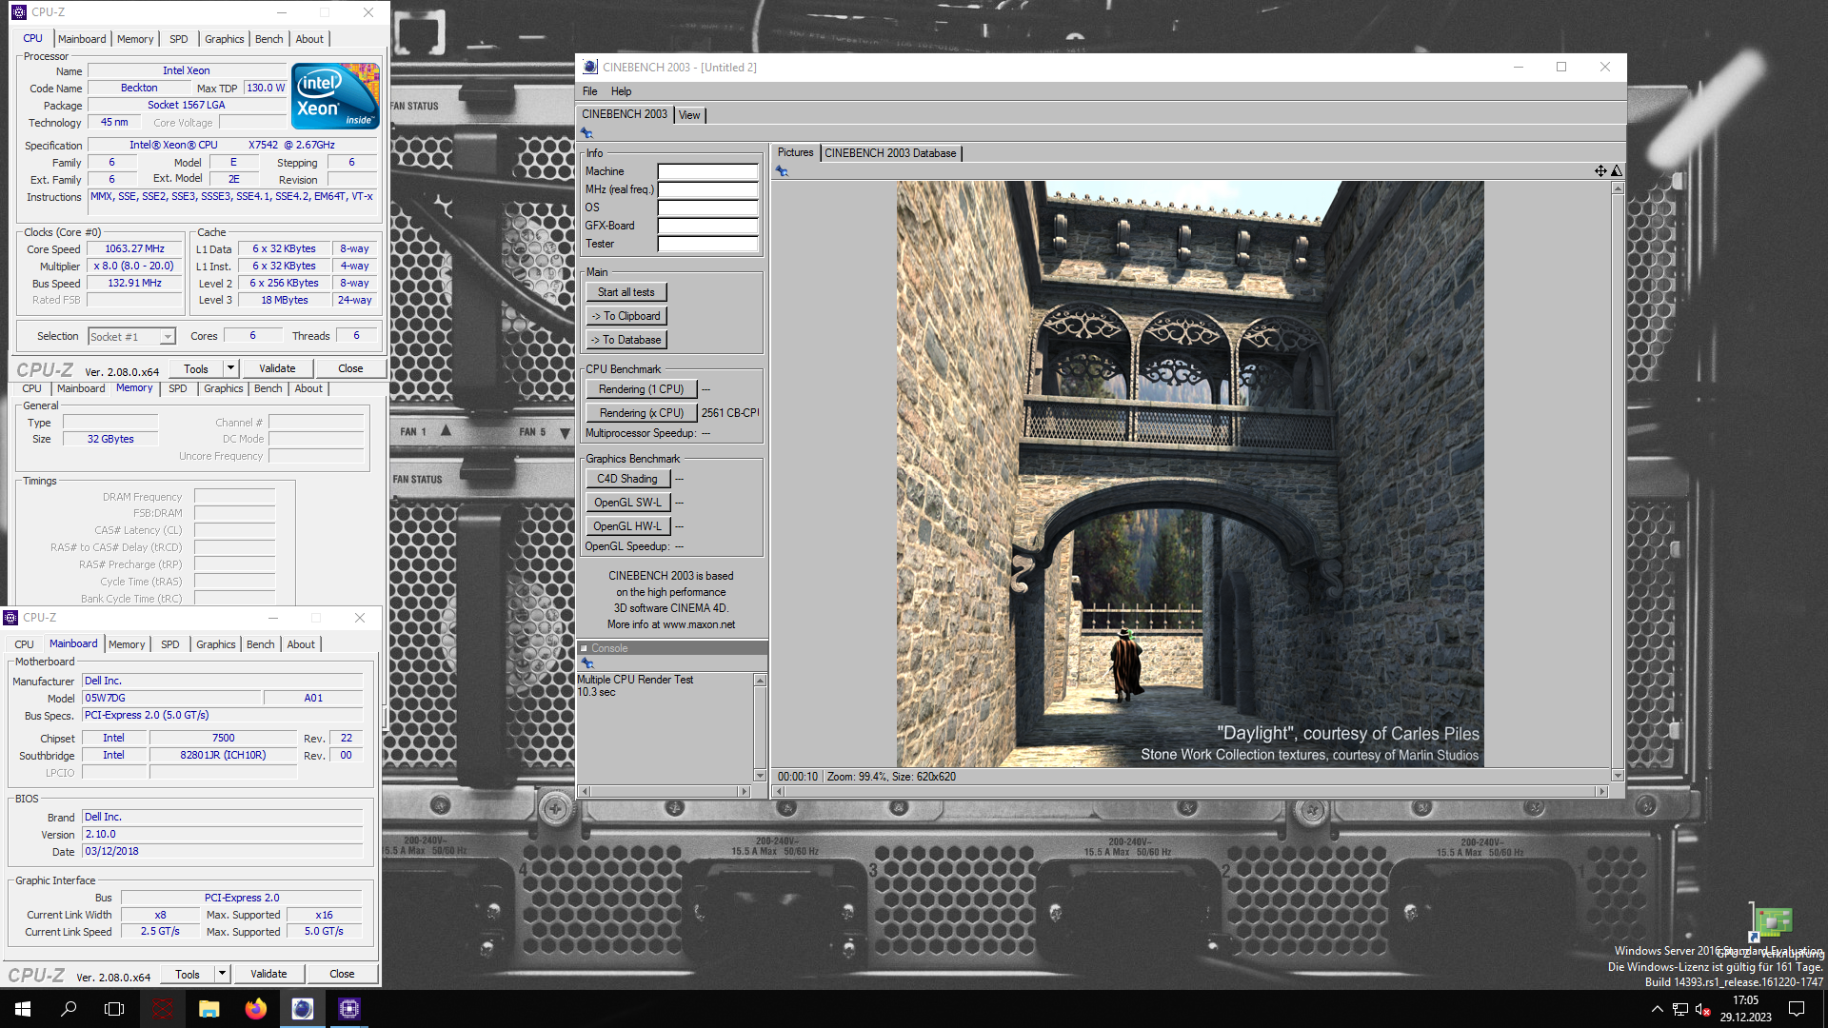Click Validate in the upper CPU-Z window
The width and height of the screenshot is (1828, 1028).
click(x=277, y=368)
